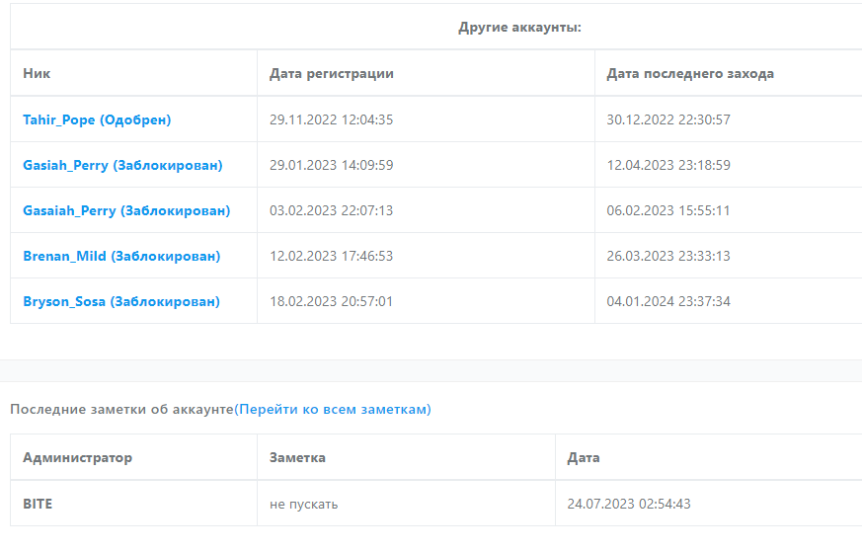
Task: Select last login date 12.04.2023 23:18:59
Action: pyautogui.click(x=668, y=165)
